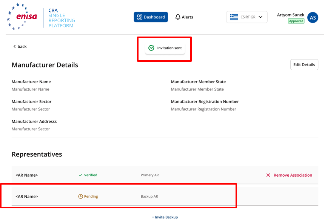Click the Manufacturer Name value
325x220 pixels.
pyautogui.click(x=31, y=89)
